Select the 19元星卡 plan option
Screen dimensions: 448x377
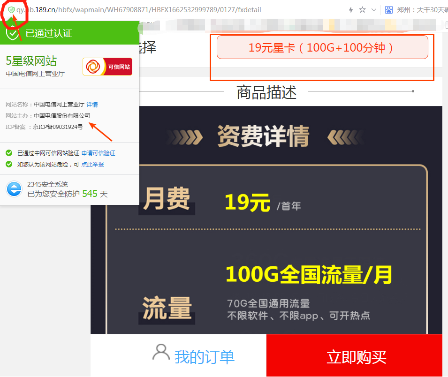322,47
